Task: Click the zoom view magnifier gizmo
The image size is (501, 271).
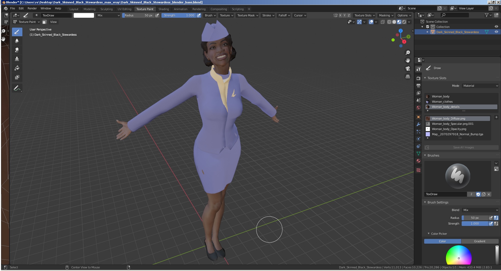Action: pyautogui.click(x=408, y=53)
